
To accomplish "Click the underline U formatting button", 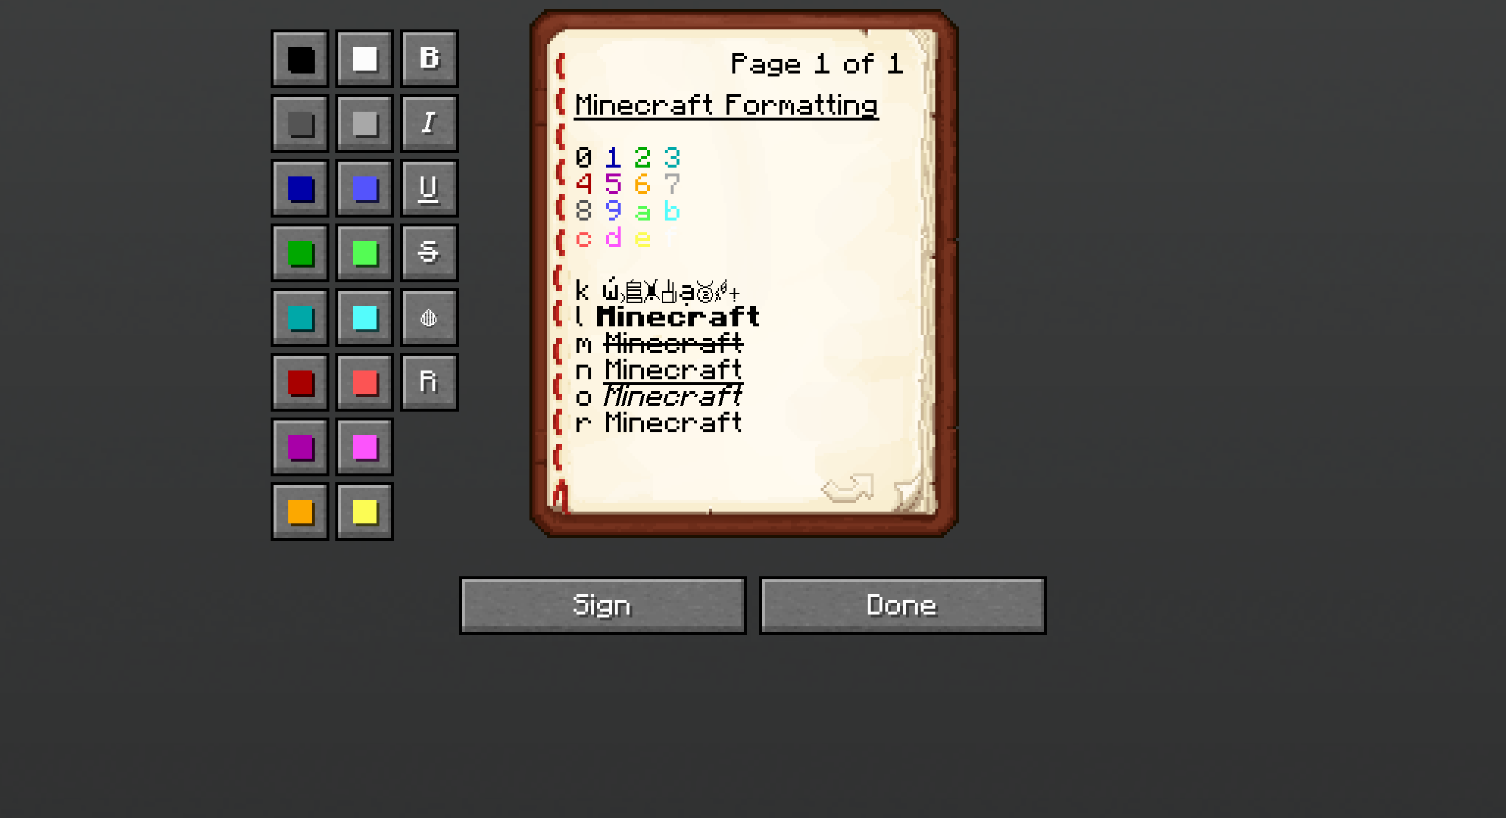I will pyautogui.click(x=429, y=188).
